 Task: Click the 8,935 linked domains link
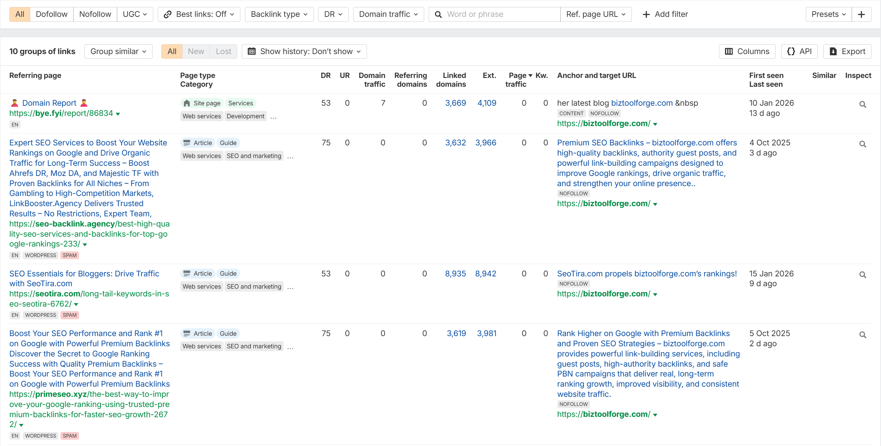455,274
